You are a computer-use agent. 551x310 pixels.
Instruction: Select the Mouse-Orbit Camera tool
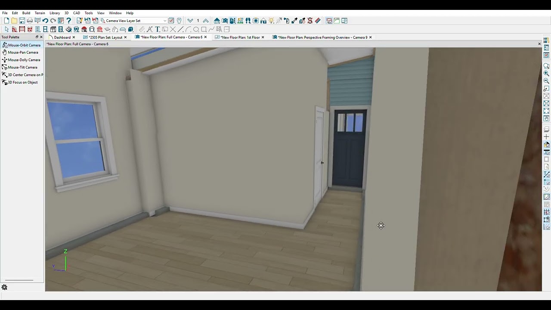(x=22, y=45)
